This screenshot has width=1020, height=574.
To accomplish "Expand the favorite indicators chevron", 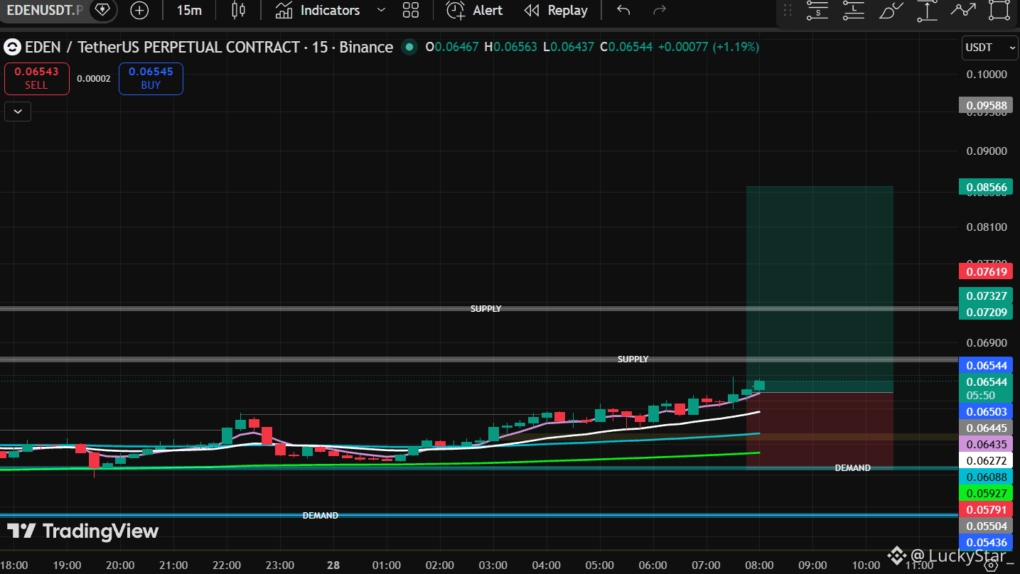I will tap(381, 10).
